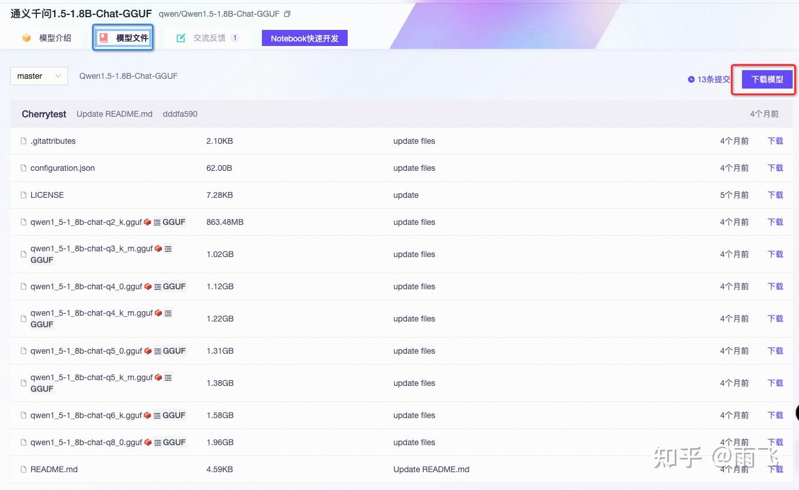
Task: Click the file icon beside LICENSE
Action: click(x=24, y=194)
